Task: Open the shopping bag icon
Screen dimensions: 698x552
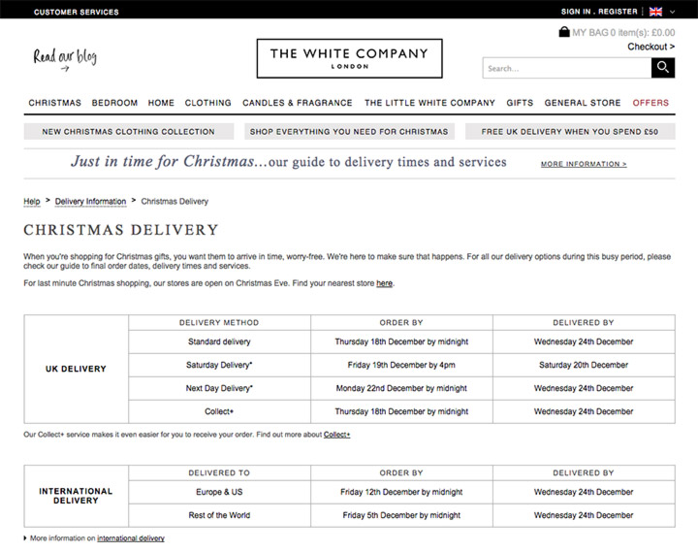Action: 564,32
